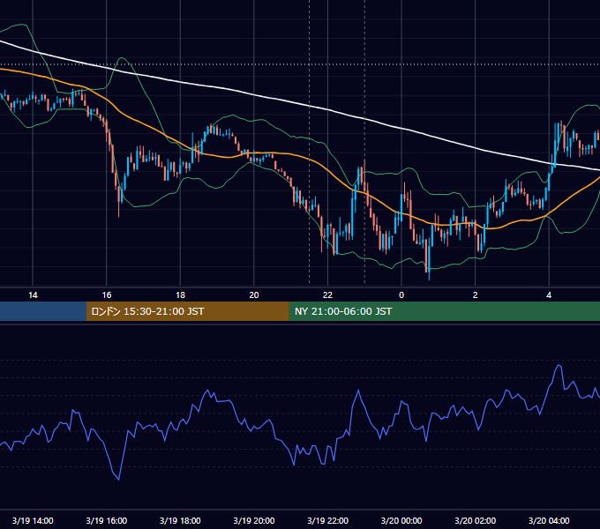The width and height of the screenshot is (600, 529).
Task: Click the ロンドン 15:30-21:00 JST session bar
Action: click(187, 311)
